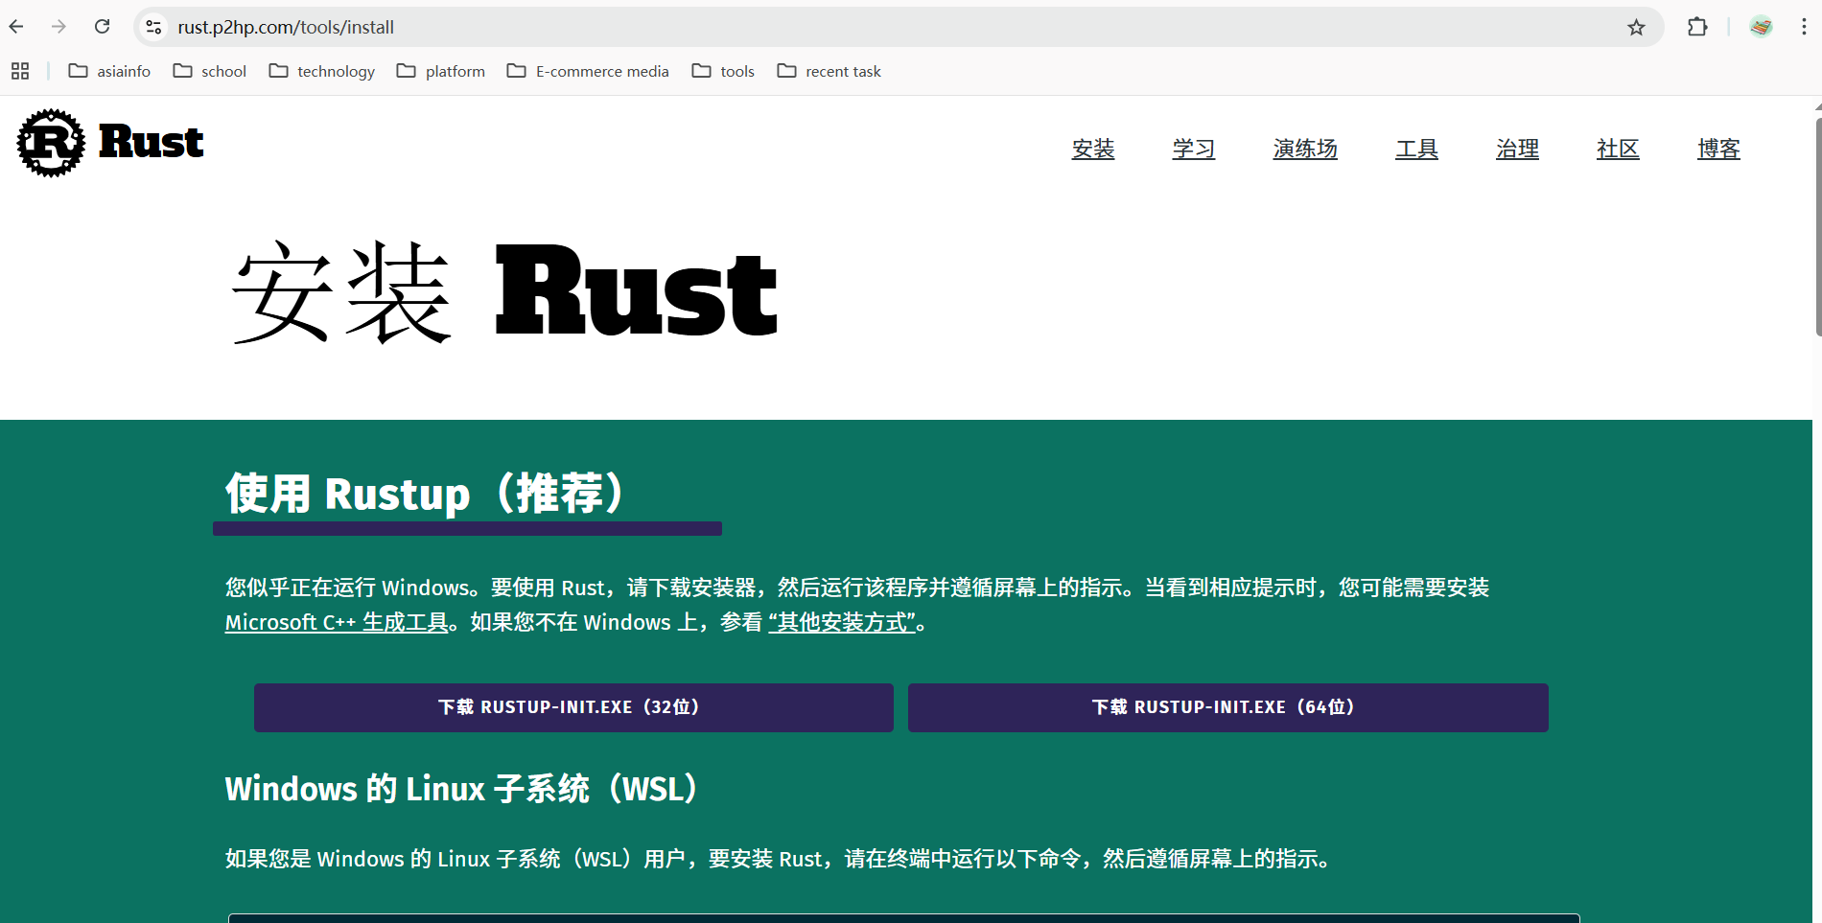This screenshot has height=923, width=1822.
Task: View site information icon in address bar
Action: click(153, 27)
